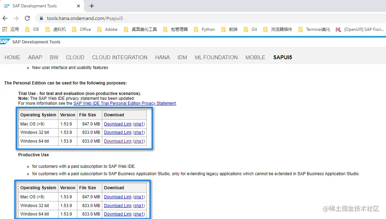The height and width of the screenshot is (219, 386).
Task: Open the OpenUI5 SAP Fiori bookmark
Action: (x=360, y=29)
